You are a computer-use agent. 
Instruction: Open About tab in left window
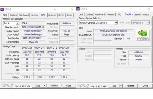(69, 15)
